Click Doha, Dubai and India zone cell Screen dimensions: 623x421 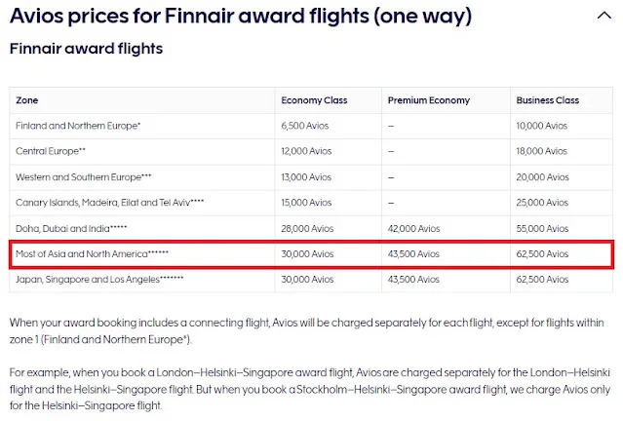71,229
